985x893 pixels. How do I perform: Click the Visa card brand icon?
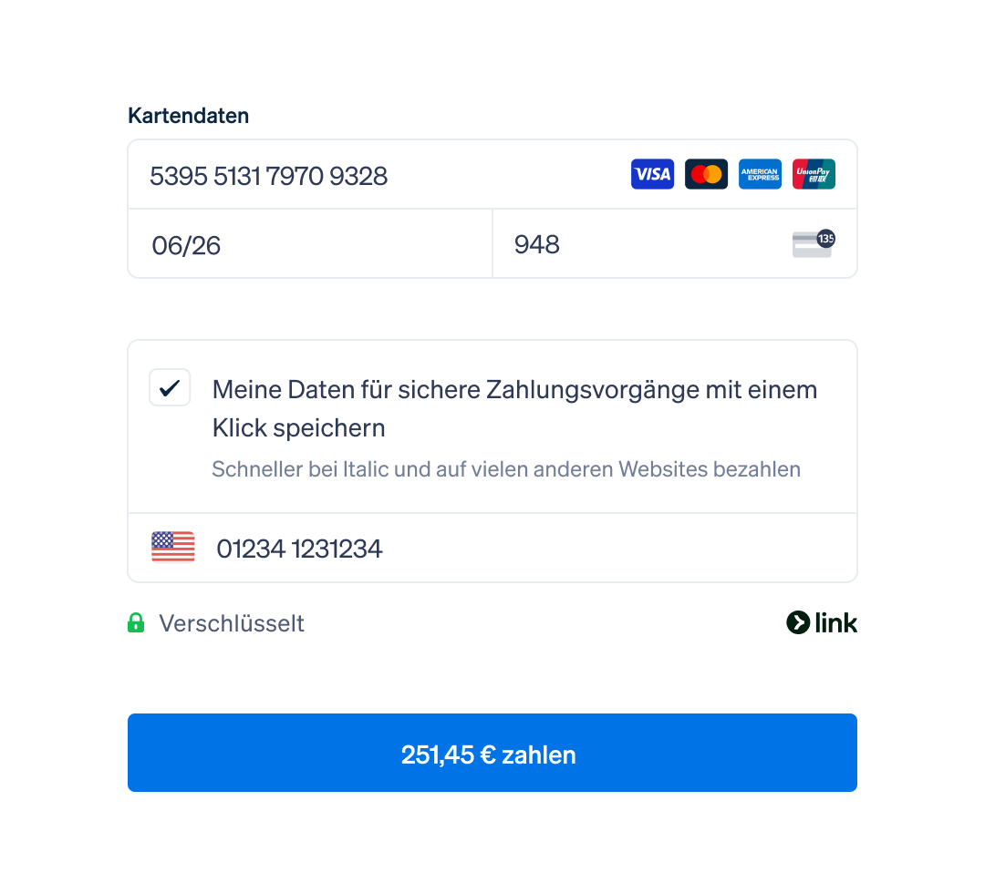click(652, 174)
